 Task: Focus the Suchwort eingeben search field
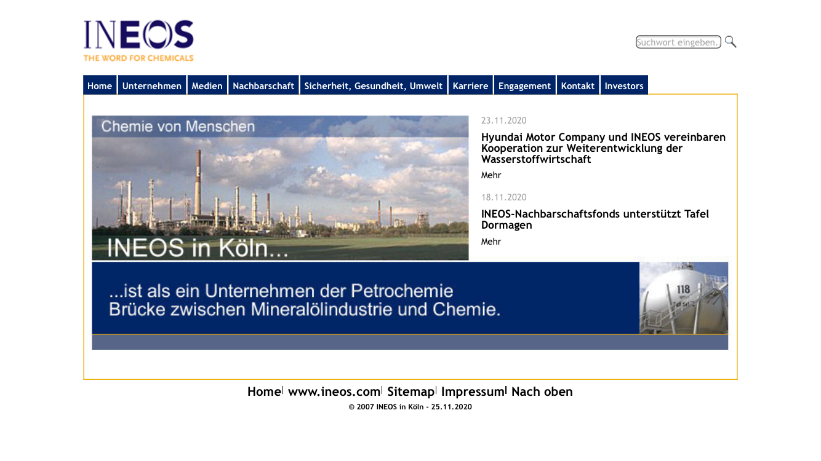pos(678,42)
